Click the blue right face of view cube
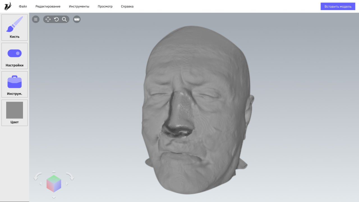Image resolution: width=359 pixels, height=202 pixels. tap(57, 186)
